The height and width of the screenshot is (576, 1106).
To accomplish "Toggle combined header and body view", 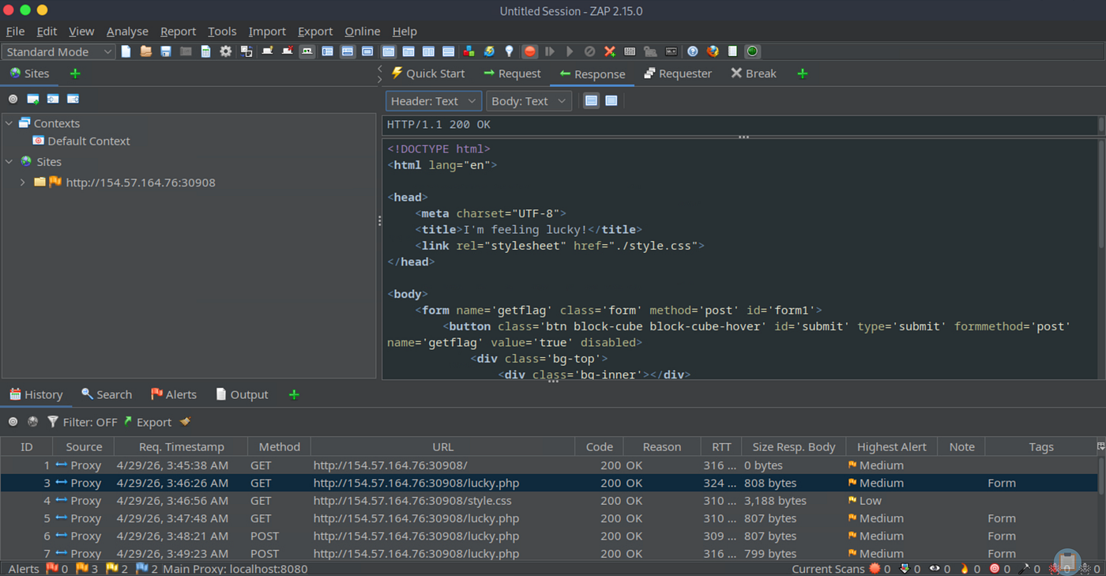I will 611,101.
